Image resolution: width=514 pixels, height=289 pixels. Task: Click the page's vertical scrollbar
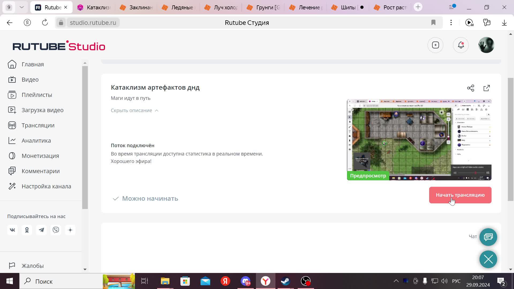click(511, 139)
